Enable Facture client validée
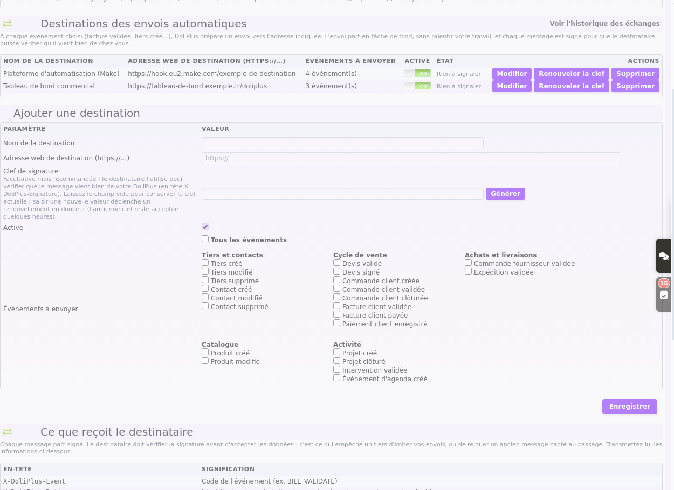 [x=336, y=306]
